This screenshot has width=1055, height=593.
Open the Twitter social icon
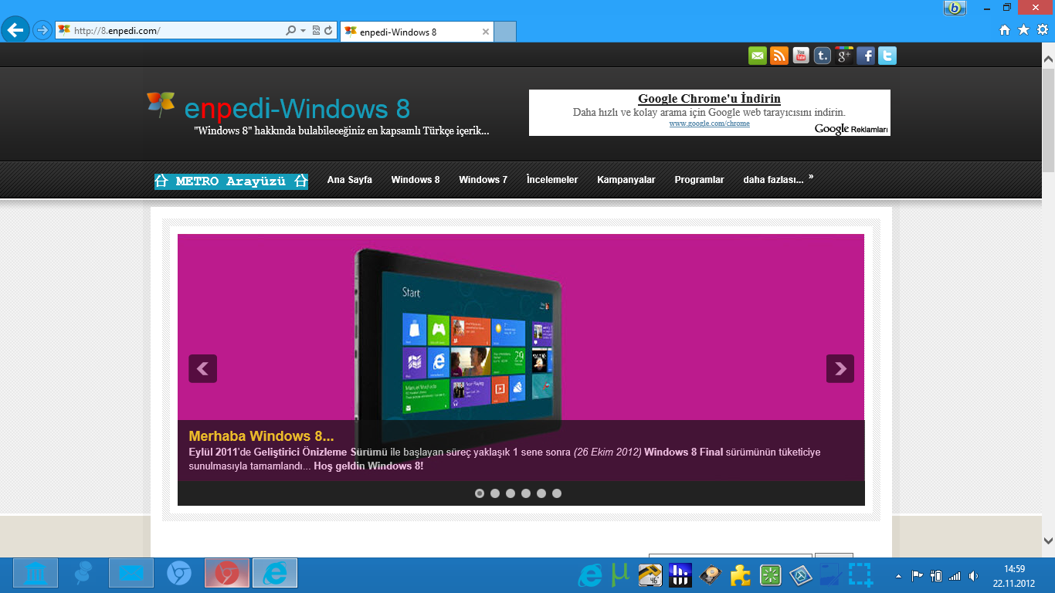(x=887, y=56)
